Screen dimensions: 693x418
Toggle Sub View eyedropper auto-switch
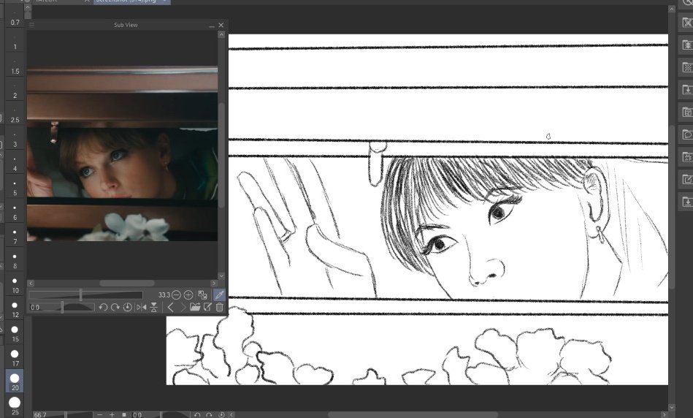219,295
